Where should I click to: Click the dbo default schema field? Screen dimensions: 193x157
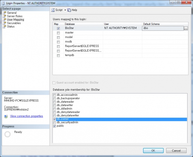[x=162, y=28]
